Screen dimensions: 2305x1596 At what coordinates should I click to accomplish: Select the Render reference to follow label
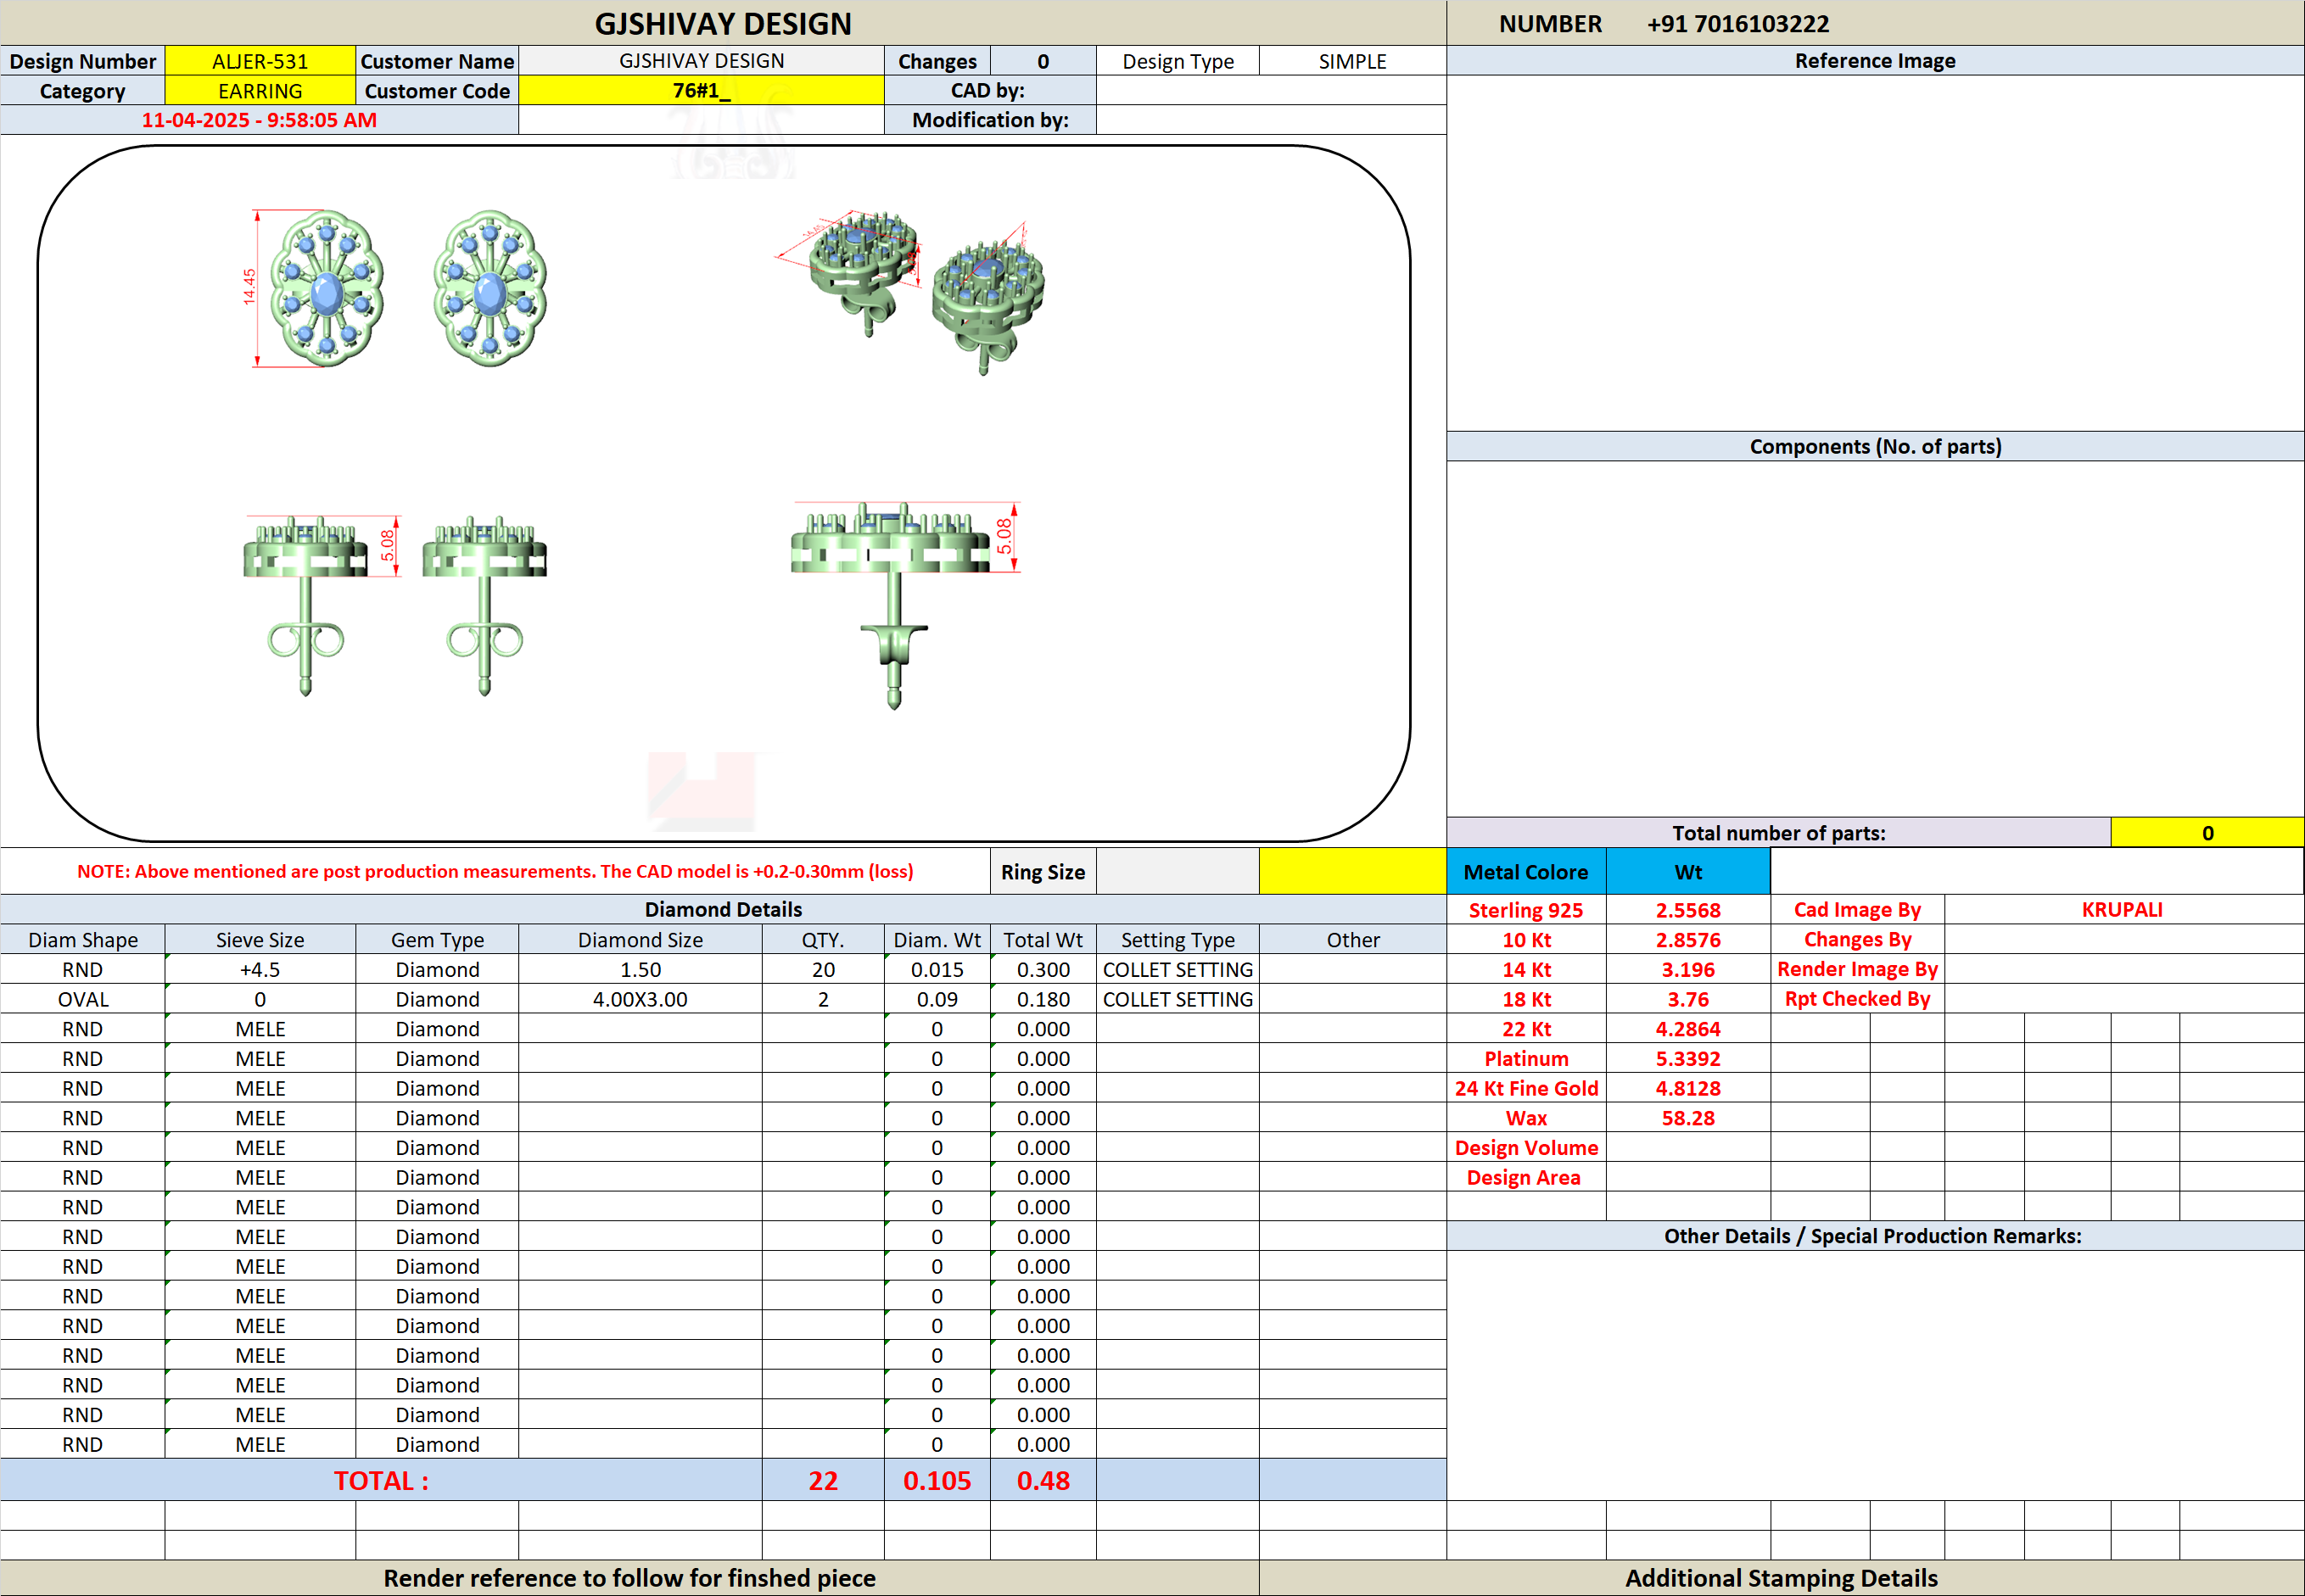pos(629,1578)
